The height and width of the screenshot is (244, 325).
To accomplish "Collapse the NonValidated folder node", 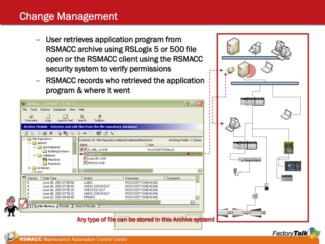I will pos(34,147).
